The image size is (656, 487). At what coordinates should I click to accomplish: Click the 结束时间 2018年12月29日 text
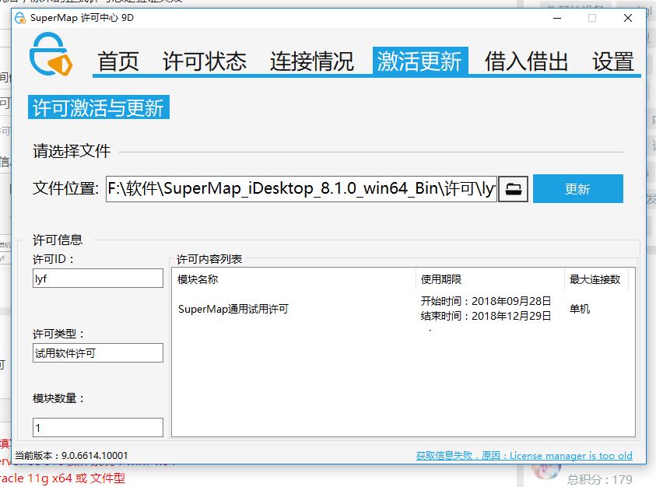point(486,316)
